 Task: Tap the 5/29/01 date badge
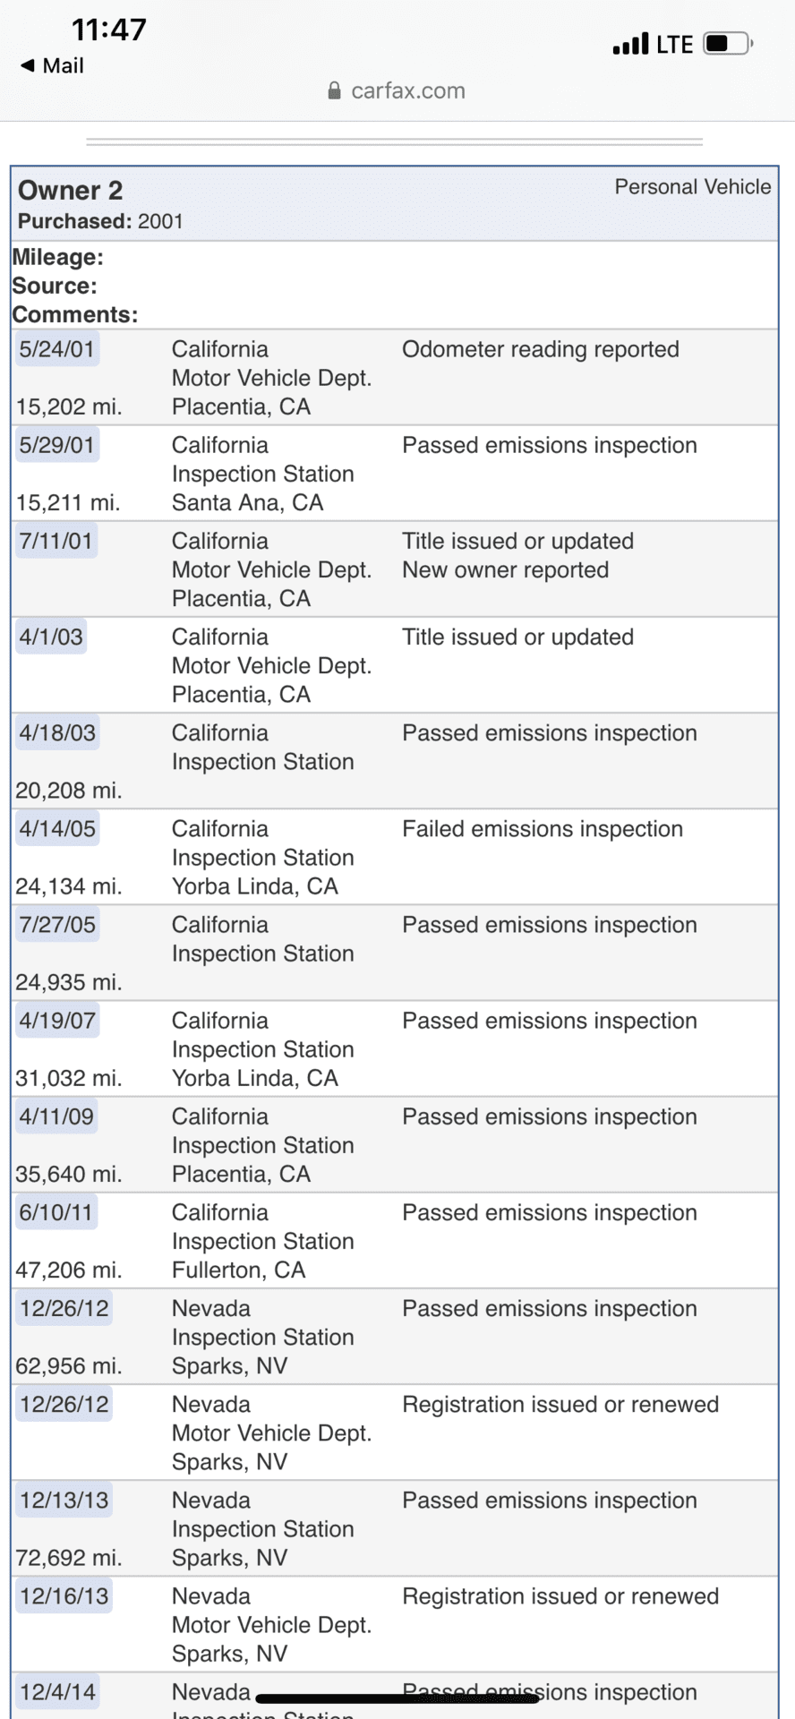click(x=56, y=445)
